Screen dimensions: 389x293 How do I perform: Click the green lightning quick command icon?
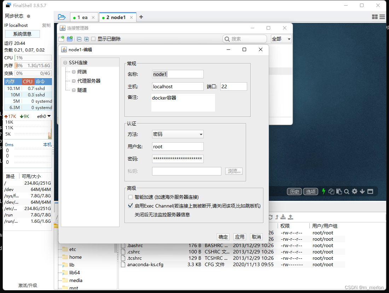pos(324,191)
